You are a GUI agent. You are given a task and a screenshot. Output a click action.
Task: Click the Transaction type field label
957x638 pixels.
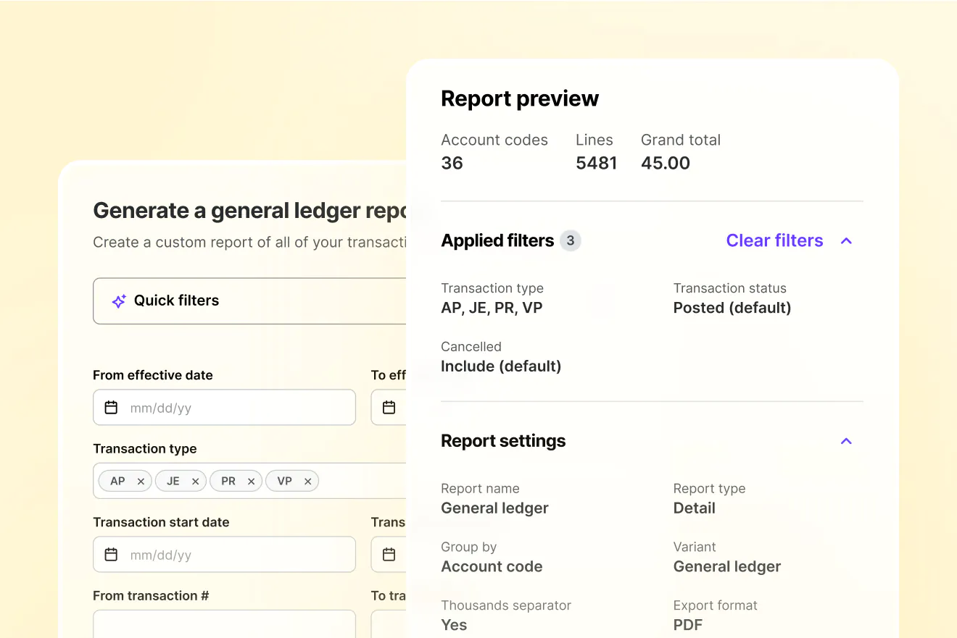tap(145, 449)
